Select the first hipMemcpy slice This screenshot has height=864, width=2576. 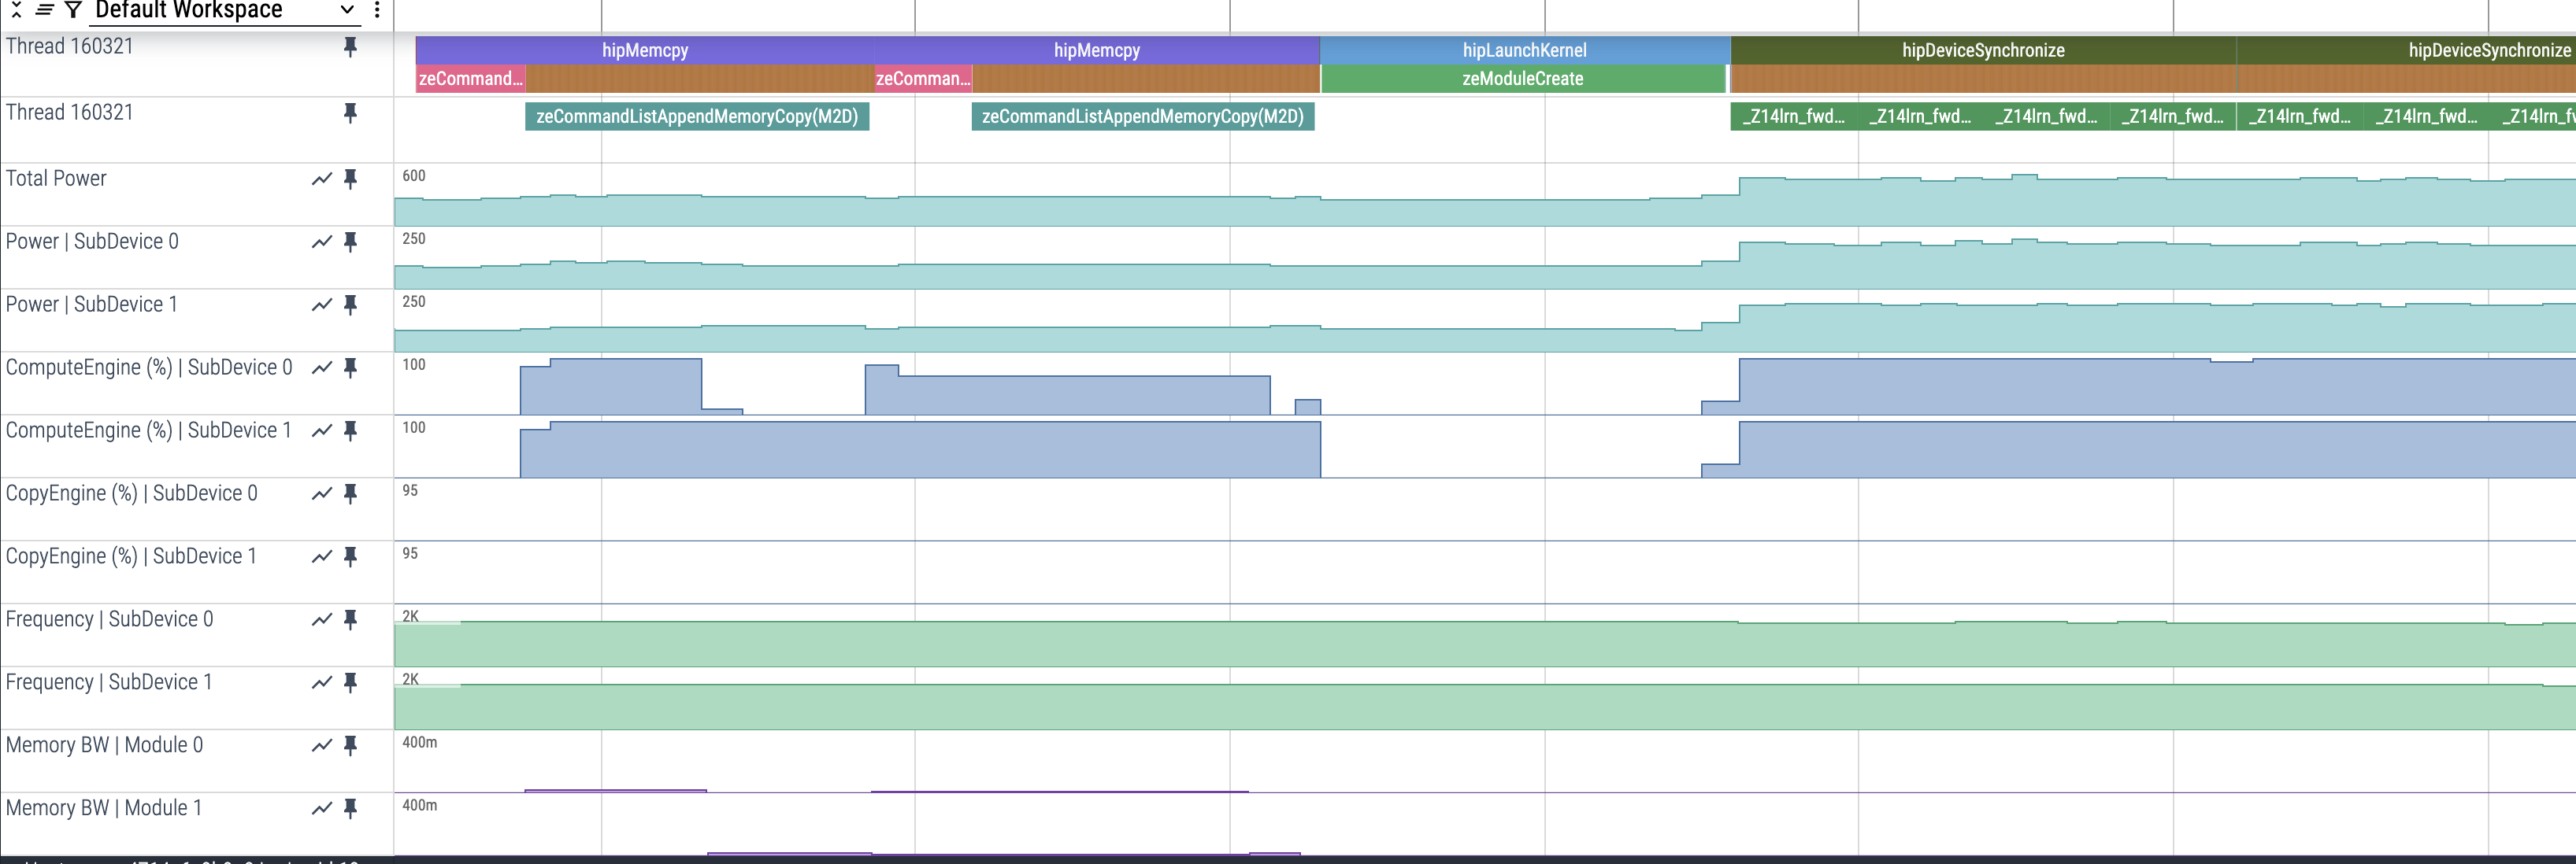(645, 50)
